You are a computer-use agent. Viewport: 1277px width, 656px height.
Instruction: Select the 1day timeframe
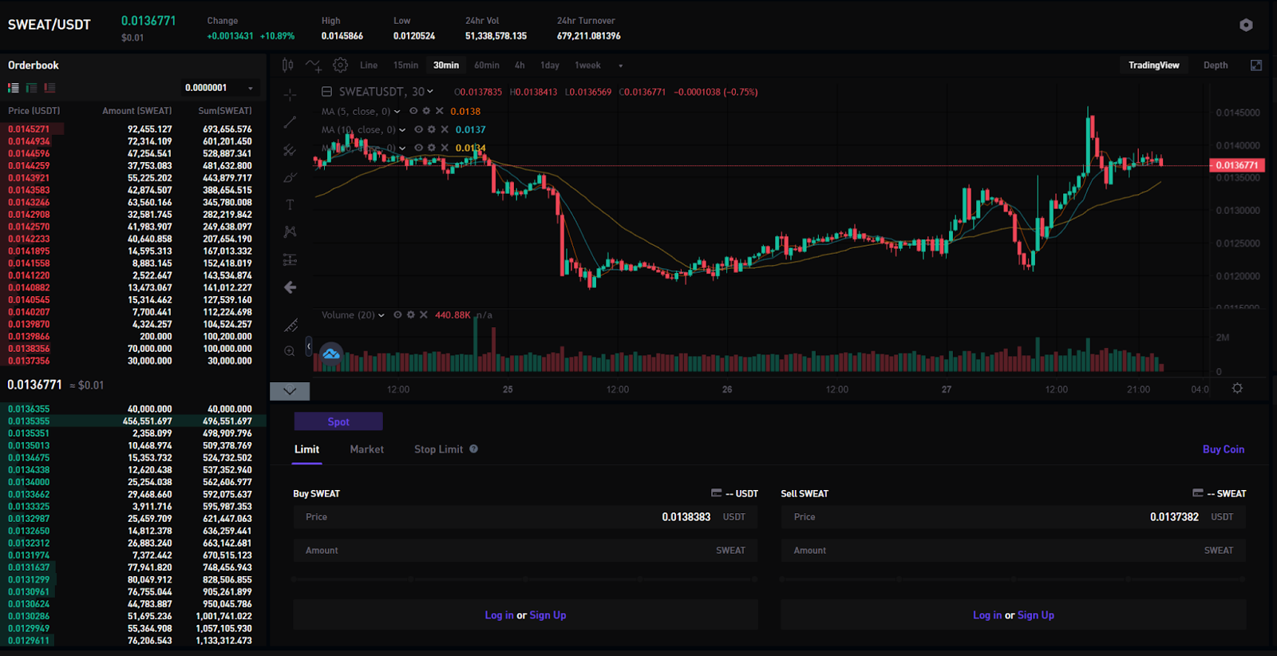pyautogui.click(x=550, y=65)
